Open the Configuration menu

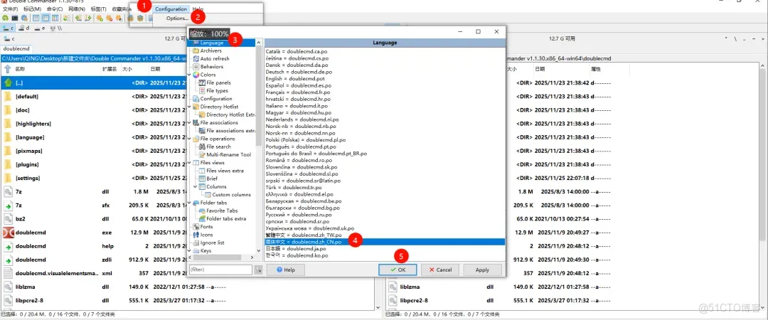point(171,9)
